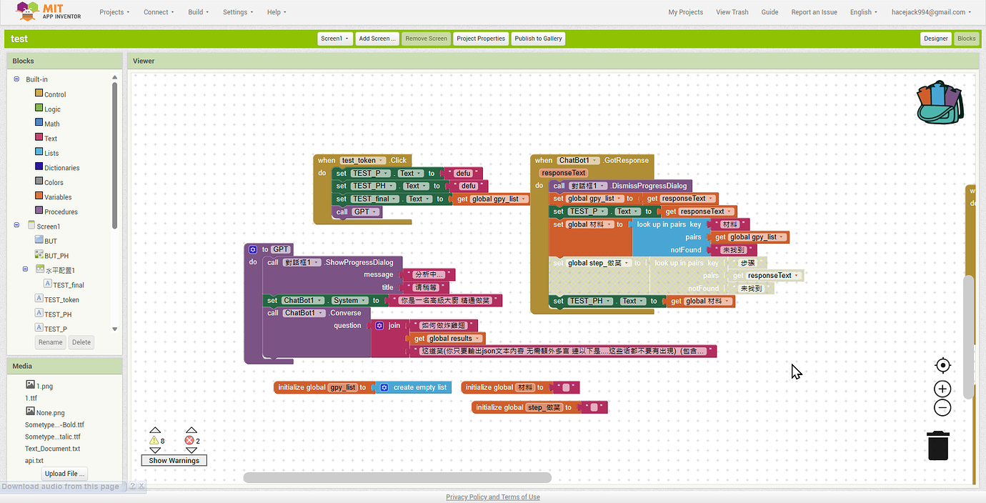Select the Colors blocks drawer
Screen dimensions: 986x503
(x=54, y=182)
